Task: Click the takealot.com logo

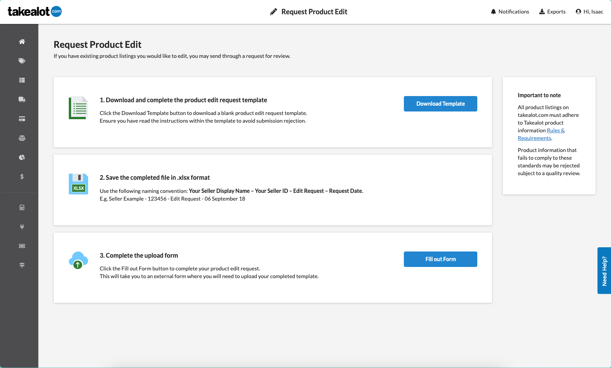Action: pos(35,12)
